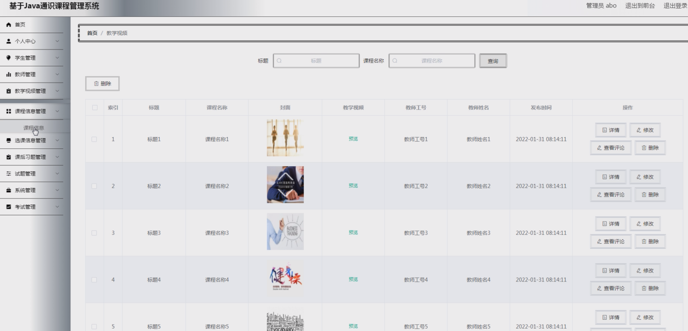Open the 课程信息 submenu item

34,128
